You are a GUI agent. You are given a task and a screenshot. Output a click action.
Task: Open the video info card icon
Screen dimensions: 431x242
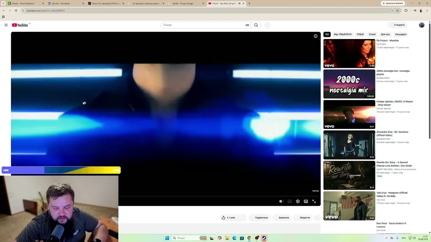click(316, 36)
